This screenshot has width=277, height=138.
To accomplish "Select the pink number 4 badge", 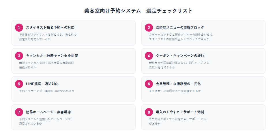I will click(149, 56).
